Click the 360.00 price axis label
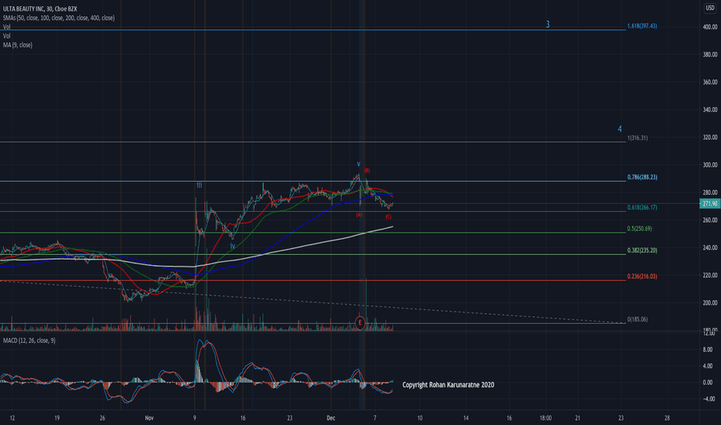721x425 pixels. (710, 82)
